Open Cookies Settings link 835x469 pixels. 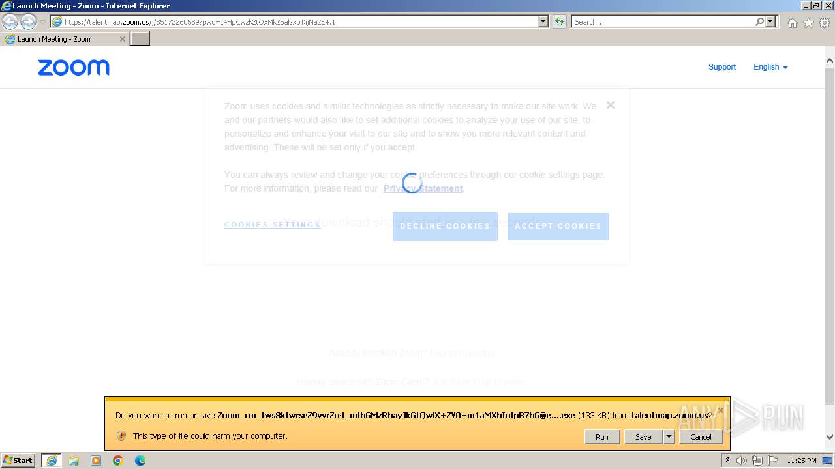tap(273, 225)
